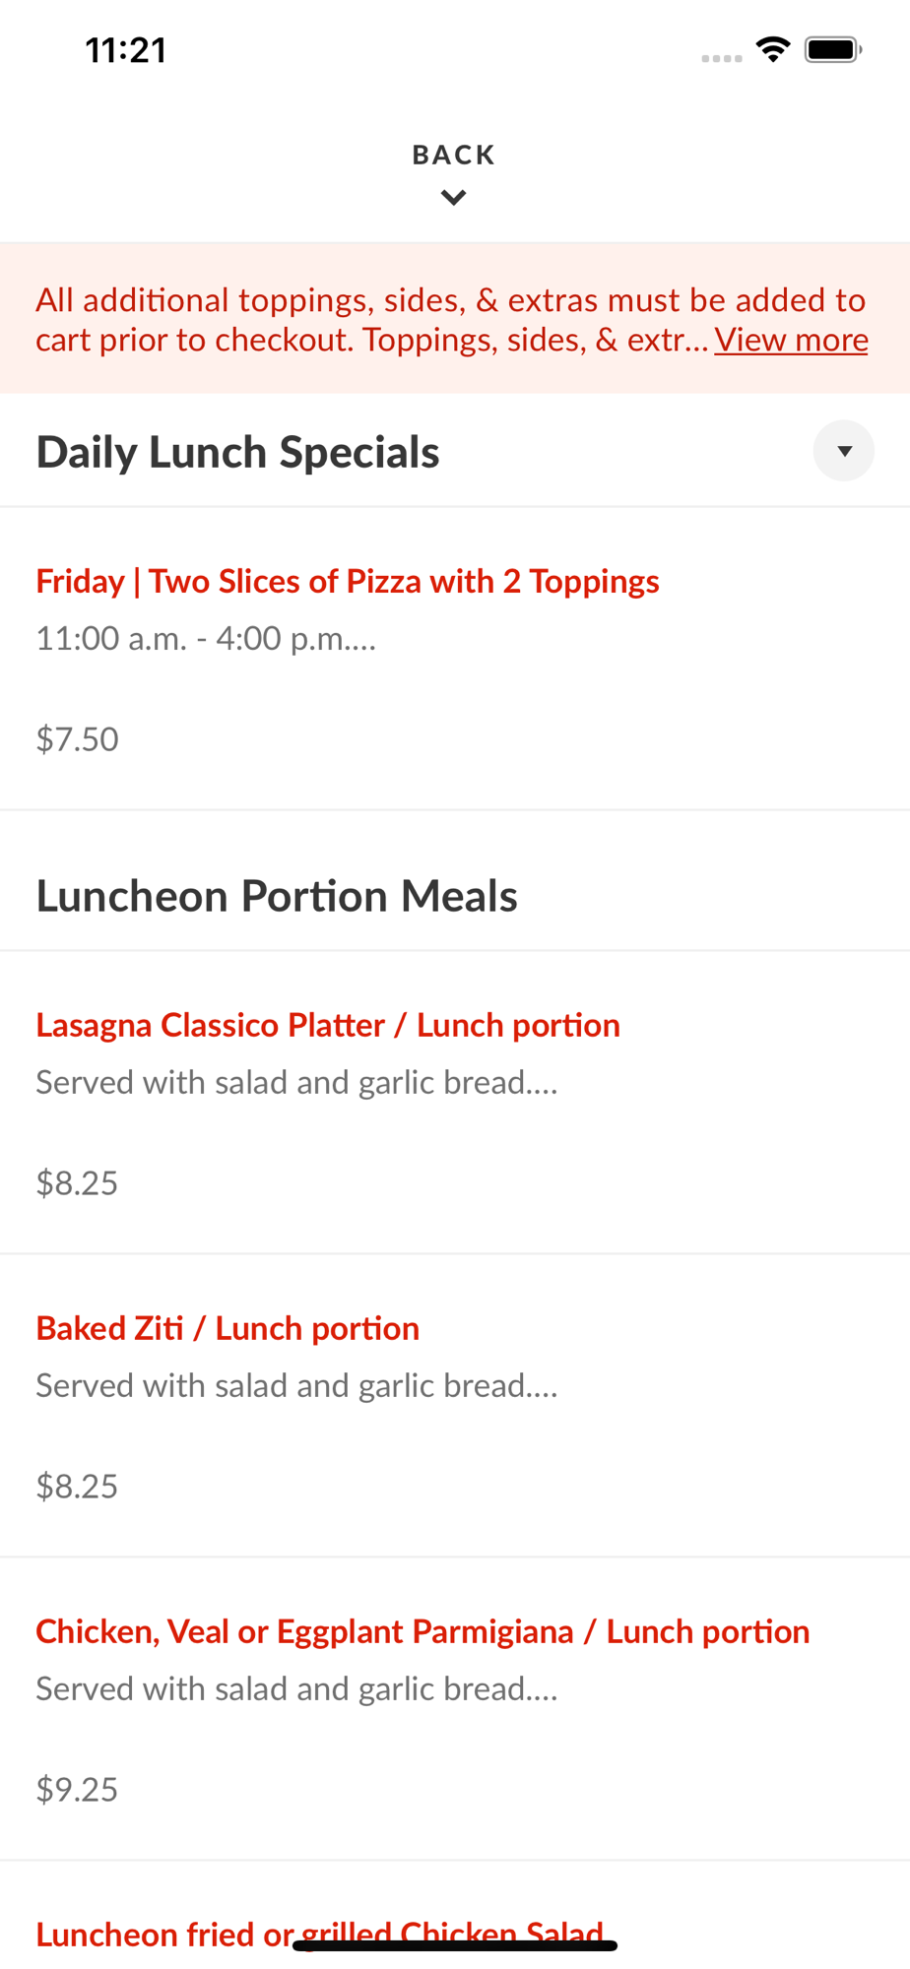Open Chicken, Veal or Eggplant Parmigiana item
The image size is (910, 1969).
pos(422,1631)
